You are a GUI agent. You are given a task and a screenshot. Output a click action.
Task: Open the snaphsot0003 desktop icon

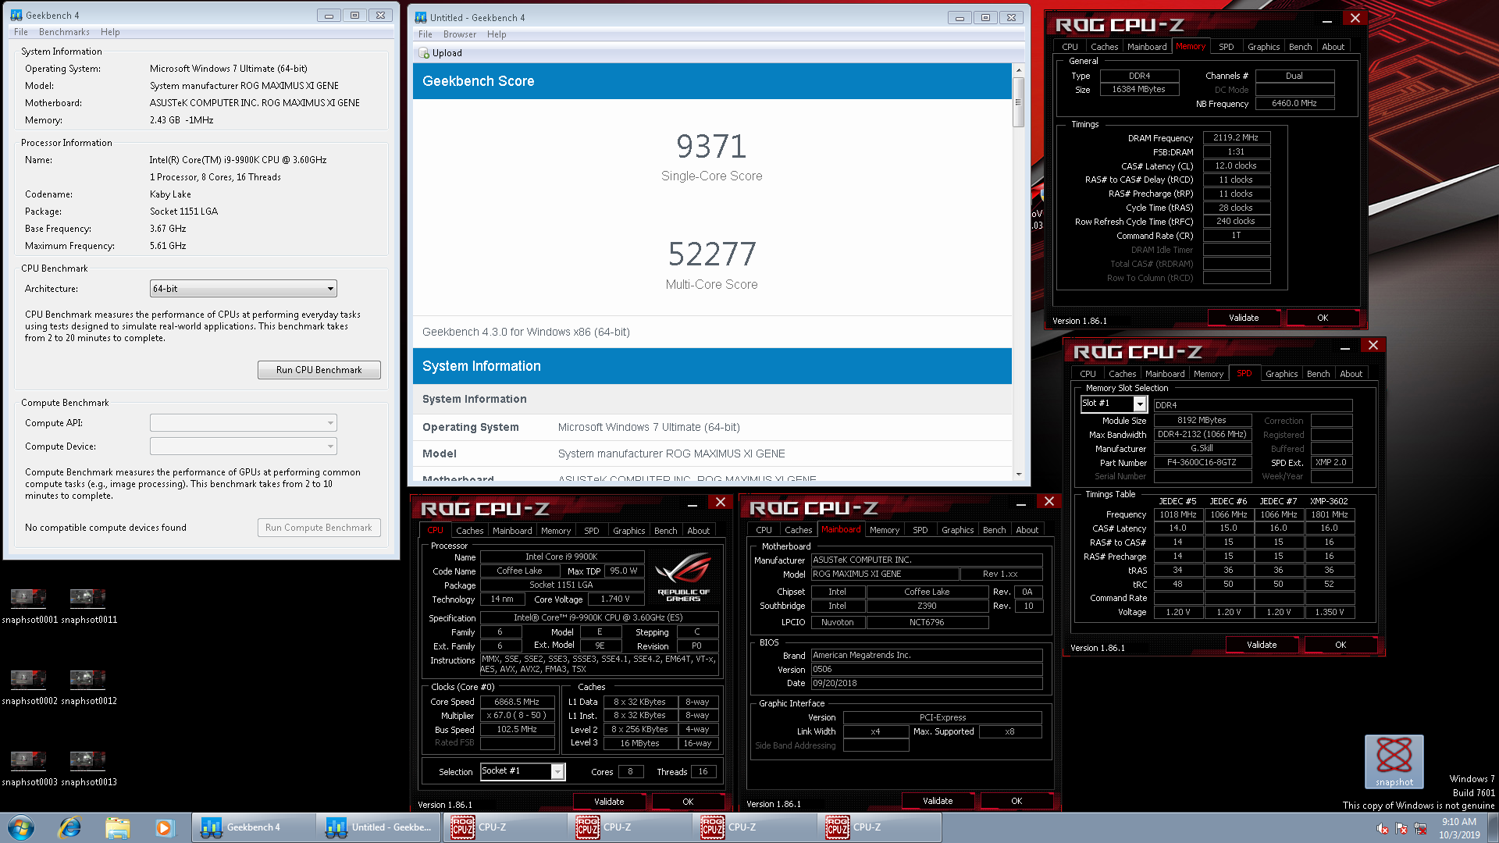coord(29,768)
